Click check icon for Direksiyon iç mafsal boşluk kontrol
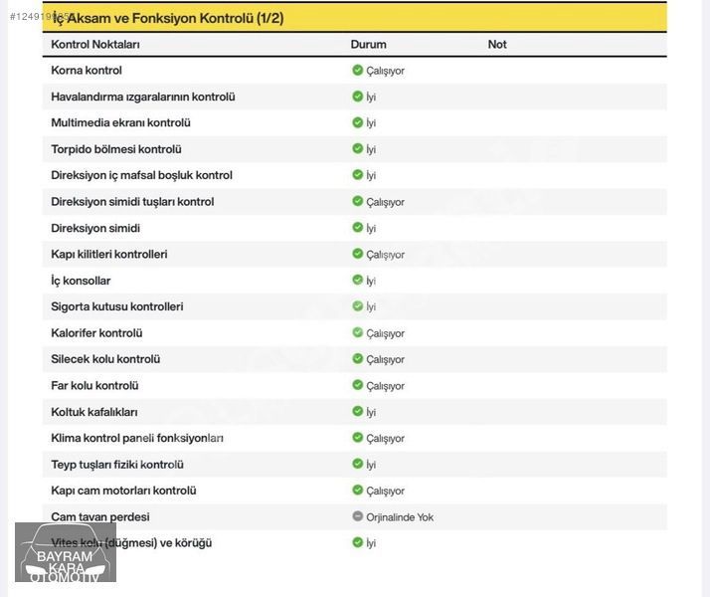710x597 pixels. tap(358, 174)
